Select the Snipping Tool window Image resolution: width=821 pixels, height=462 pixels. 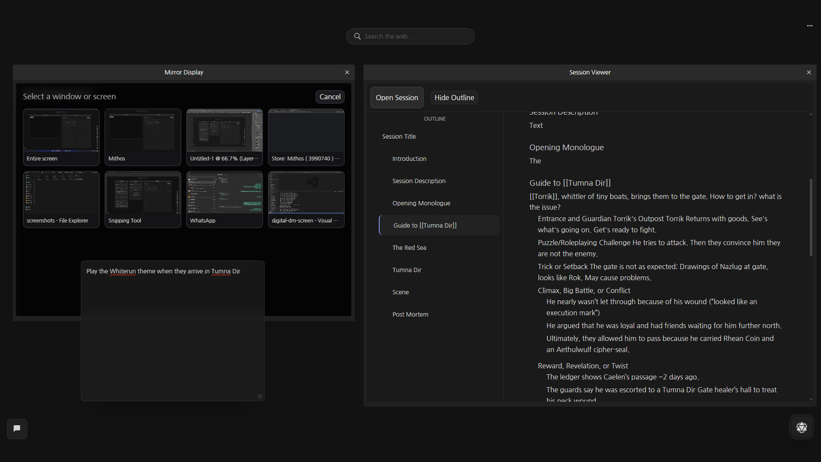[x=142, y=199]
